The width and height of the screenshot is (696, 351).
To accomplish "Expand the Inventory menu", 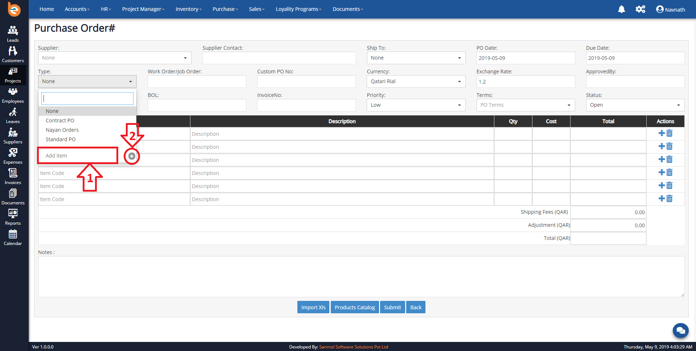I will [x=189, y=9].
